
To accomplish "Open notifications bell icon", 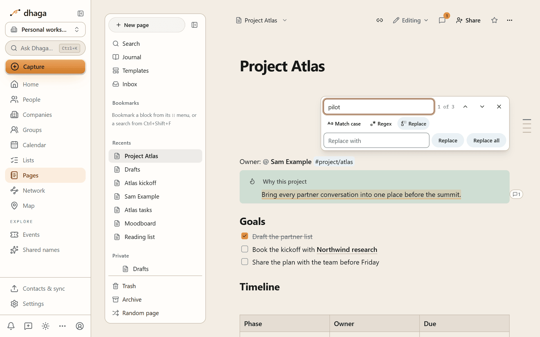I will tap(11, 326).
